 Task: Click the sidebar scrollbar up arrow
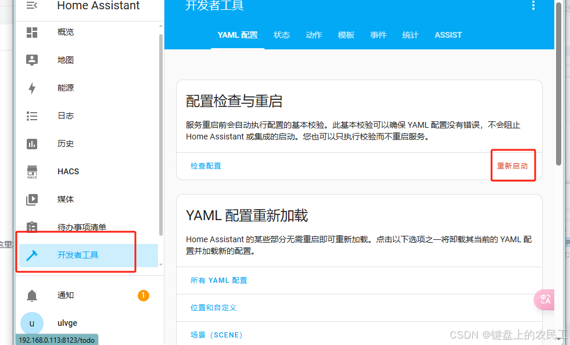click(x=161, y=26)
